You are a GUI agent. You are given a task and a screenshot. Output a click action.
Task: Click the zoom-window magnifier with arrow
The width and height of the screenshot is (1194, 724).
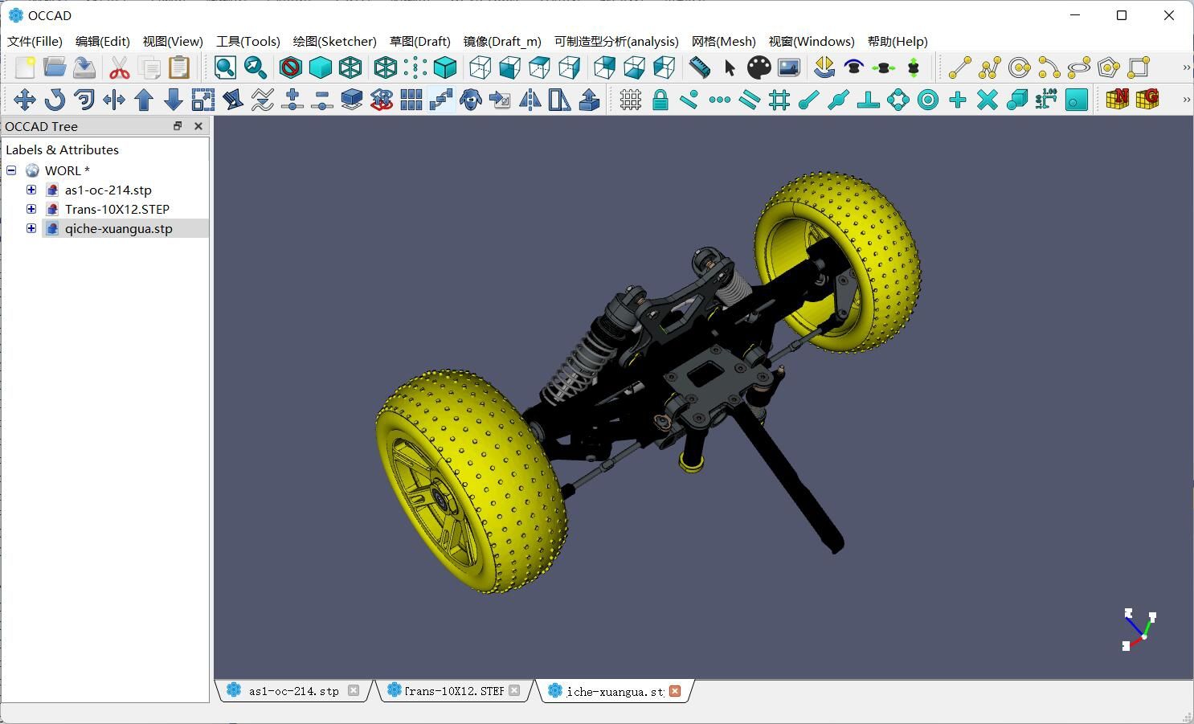point(256,67)
